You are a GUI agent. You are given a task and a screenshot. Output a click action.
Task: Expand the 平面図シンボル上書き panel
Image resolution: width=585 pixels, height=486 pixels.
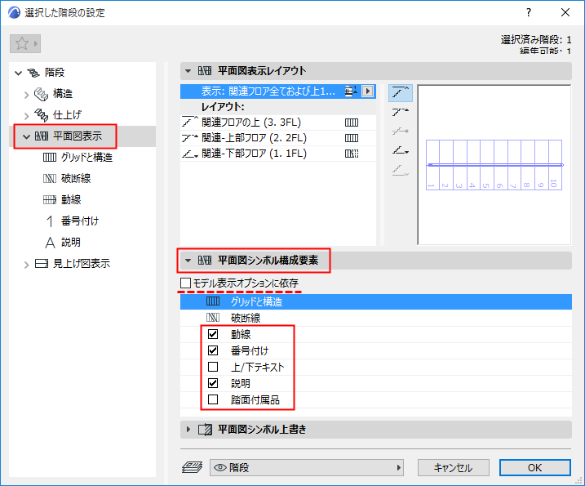point(188,430)
